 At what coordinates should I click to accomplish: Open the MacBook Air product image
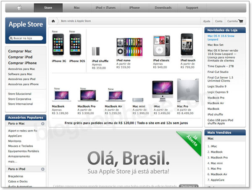coord(115,96)
